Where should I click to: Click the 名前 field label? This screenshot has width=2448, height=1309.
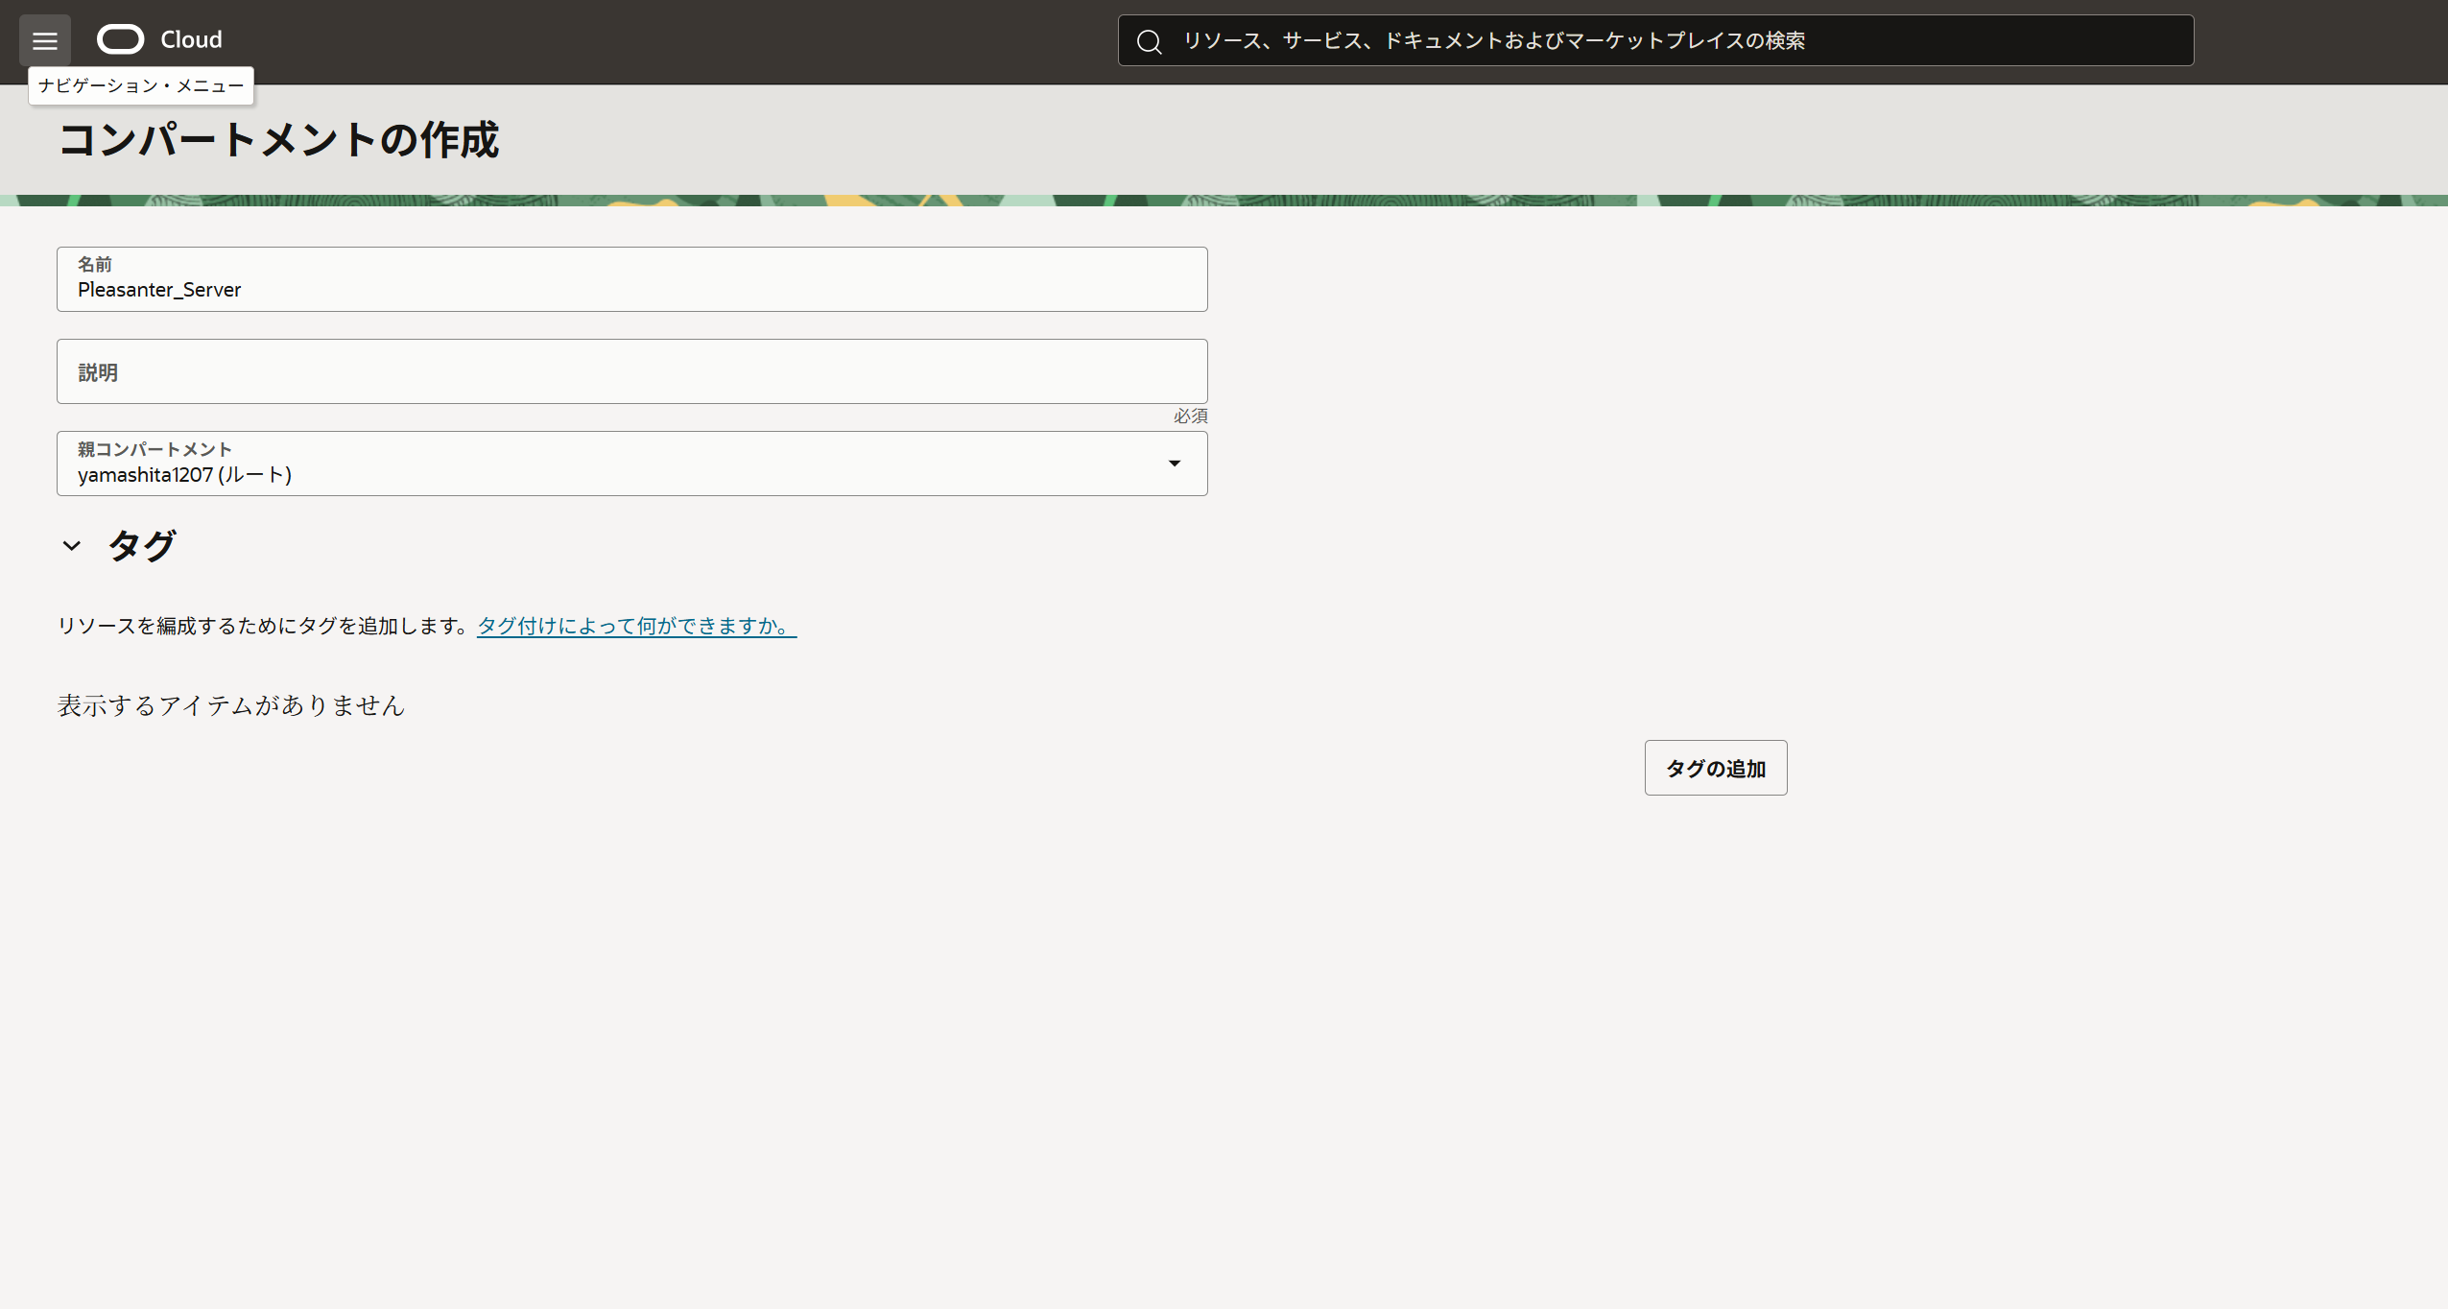[95, 264]
